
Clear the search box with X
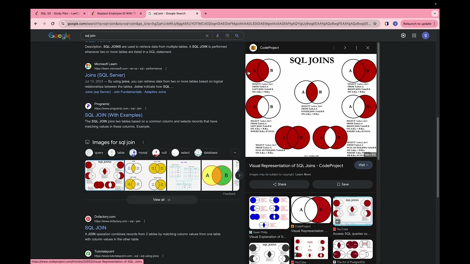point(207,36)
